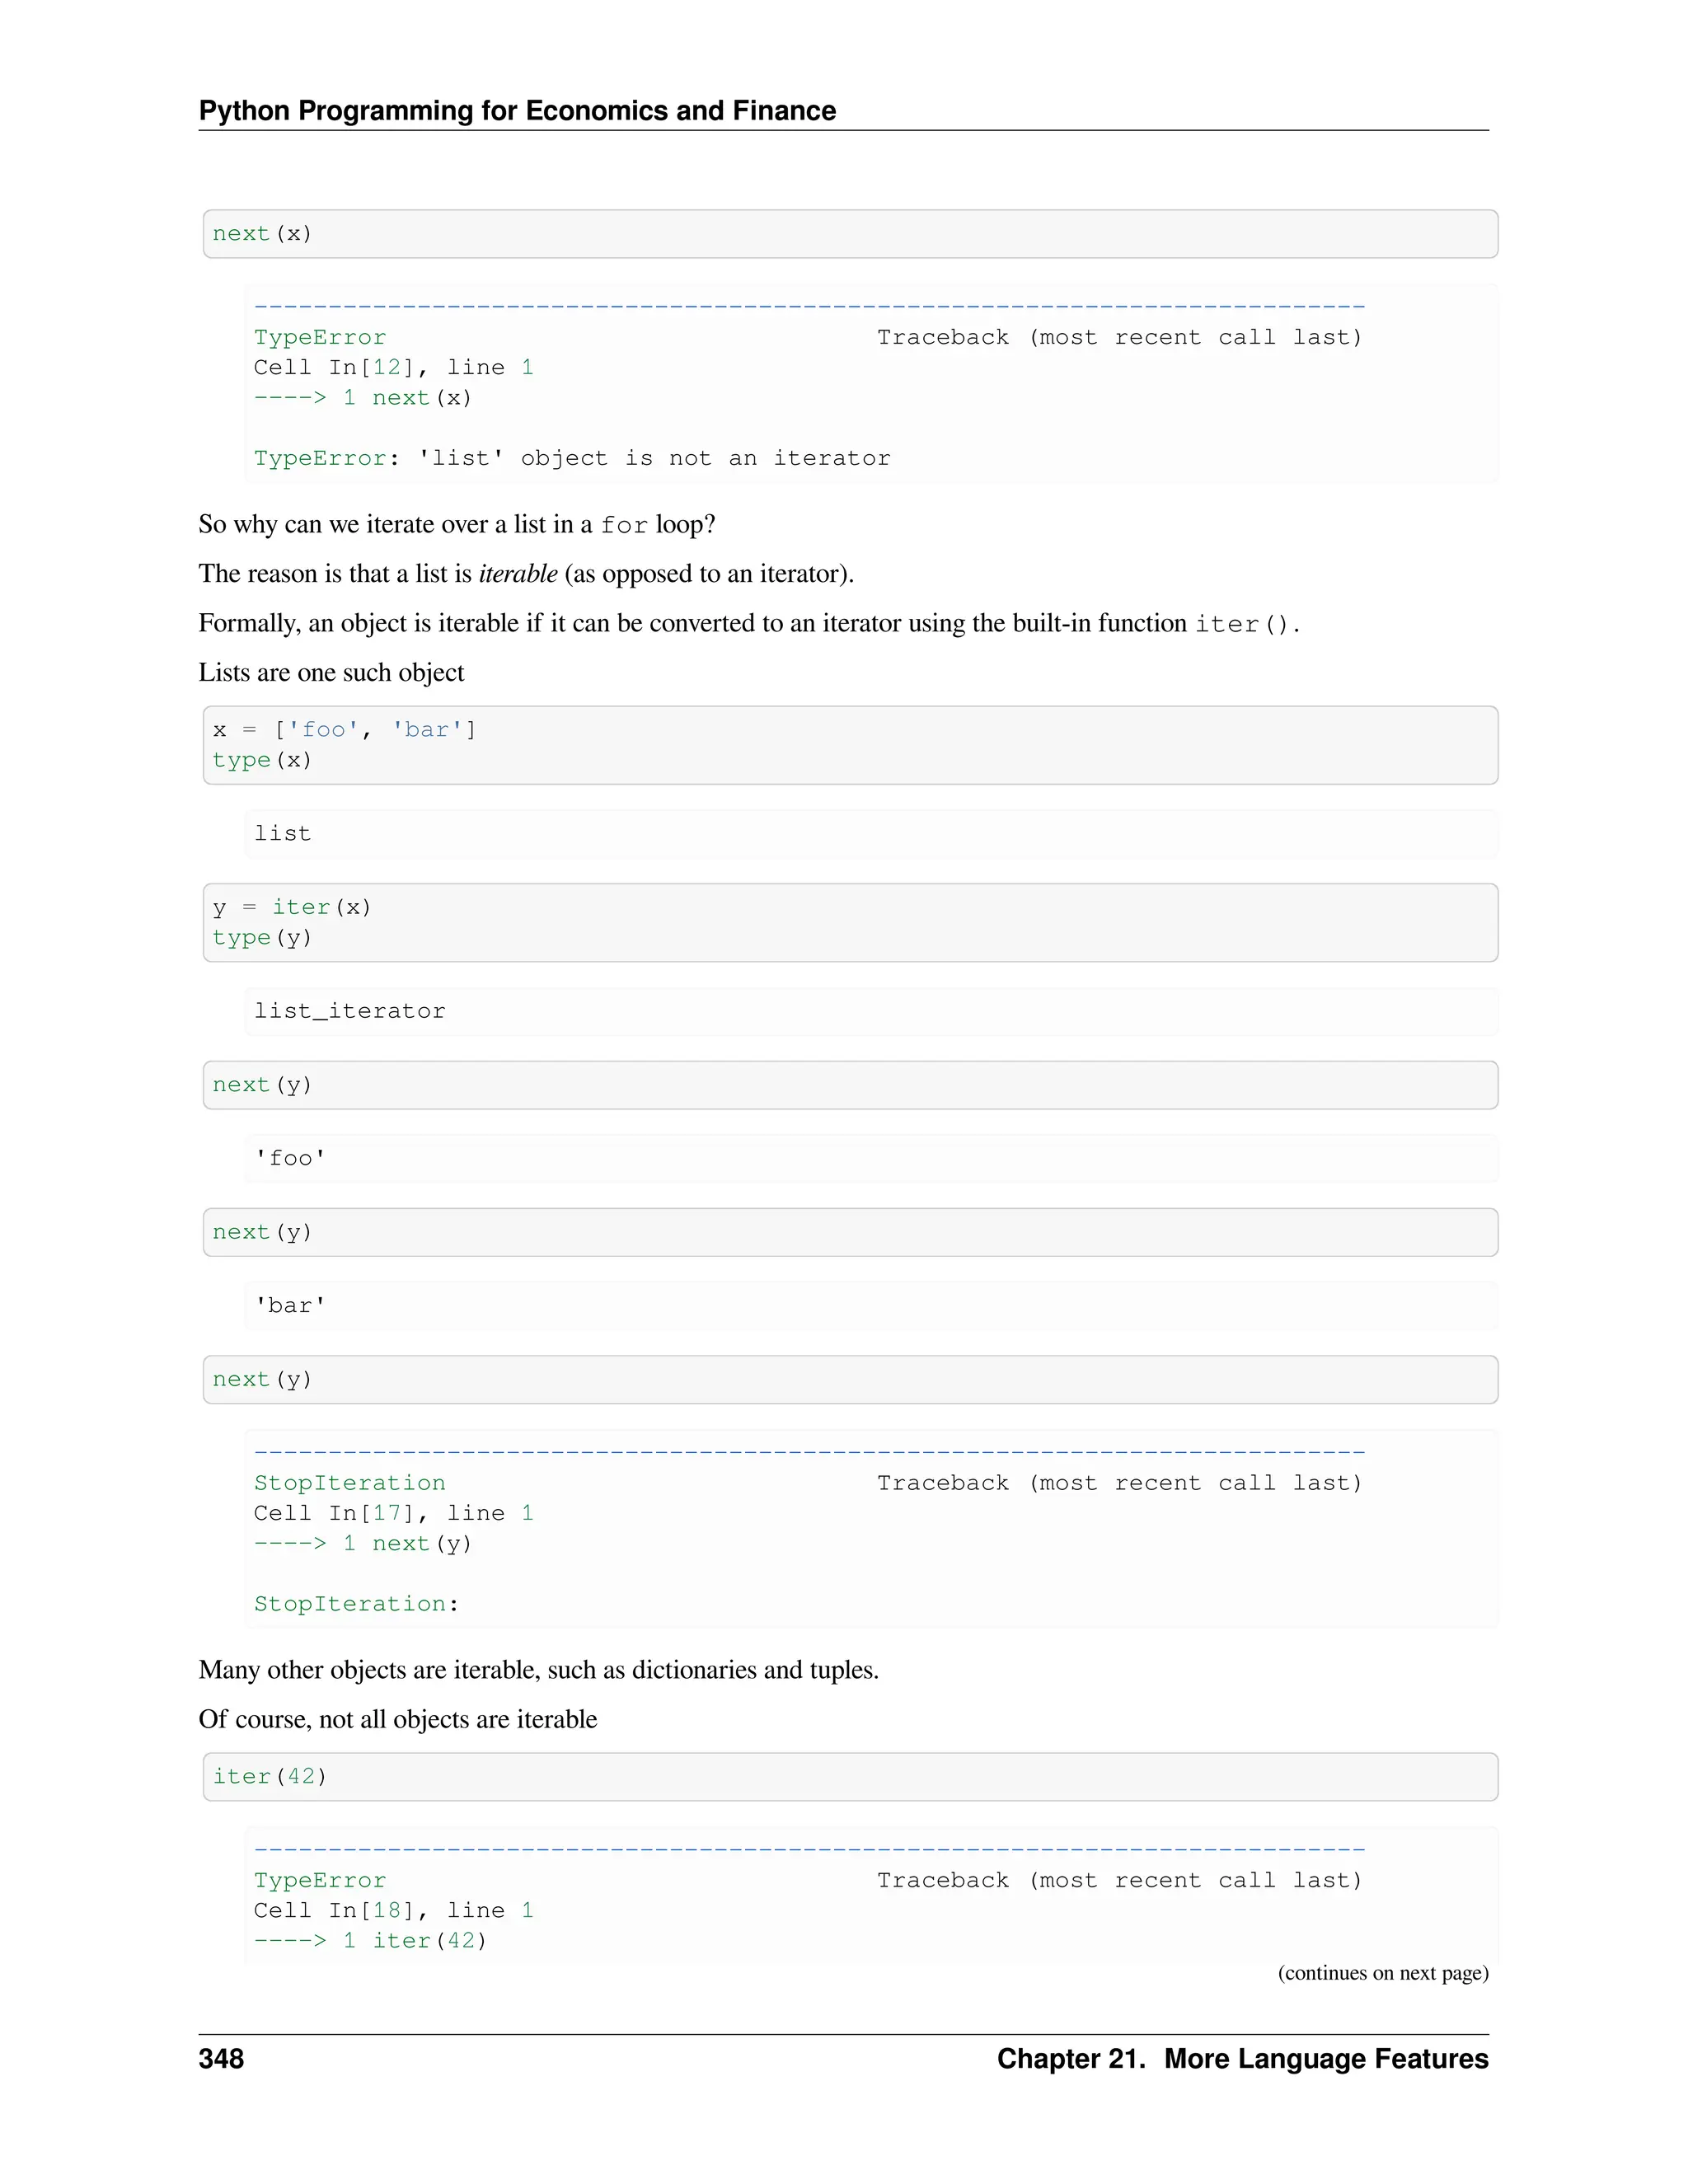Viewport: 1688px width, 2184px height.
Task: Click the page number '348'
Action: coord(221,2059)
